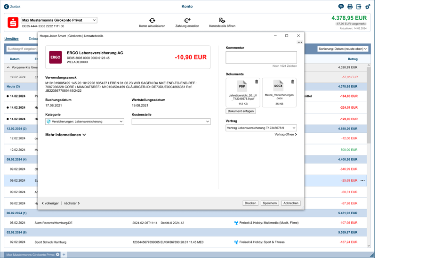Image resolution: width=426 pixels, height=267 pixels.
Task: Switch to the Umsätze tab
Action: (11, 39)
